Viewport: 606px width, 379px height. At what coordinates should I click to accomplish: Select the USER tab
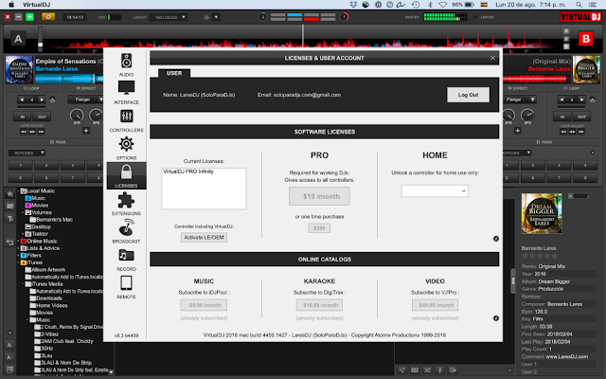(174, 73)
